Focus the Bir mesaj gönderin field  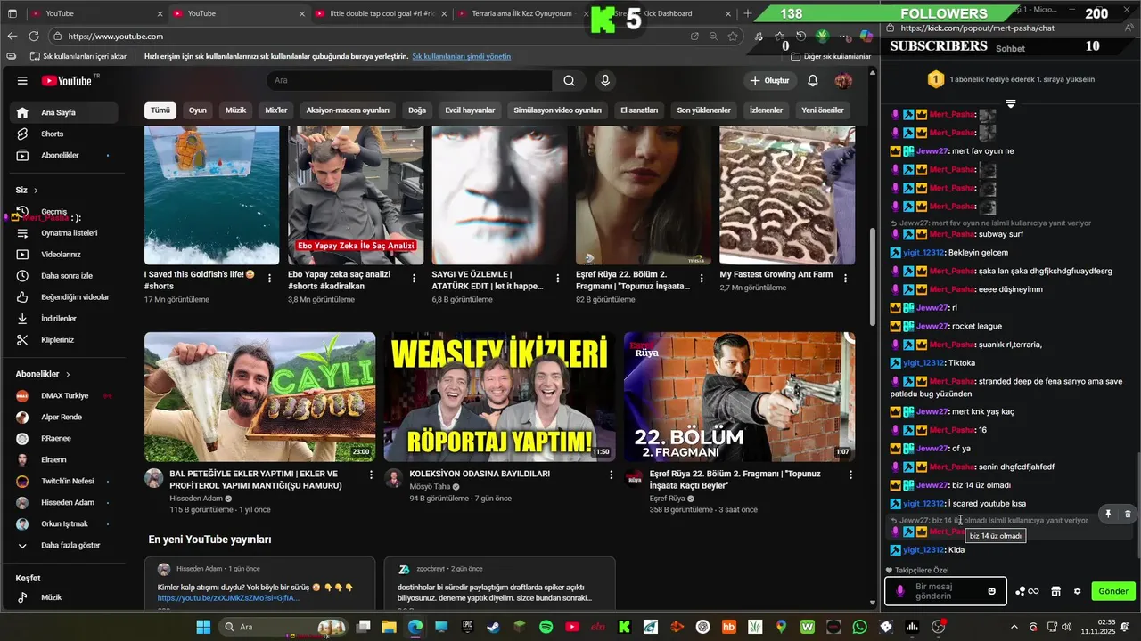946,591
